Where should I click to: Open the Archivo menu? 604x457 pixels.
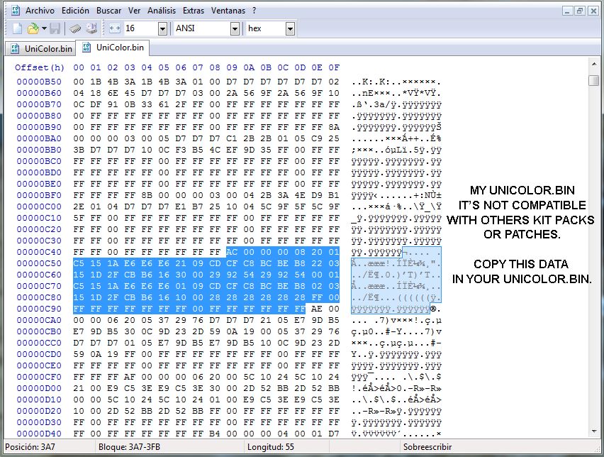(40, 11)
